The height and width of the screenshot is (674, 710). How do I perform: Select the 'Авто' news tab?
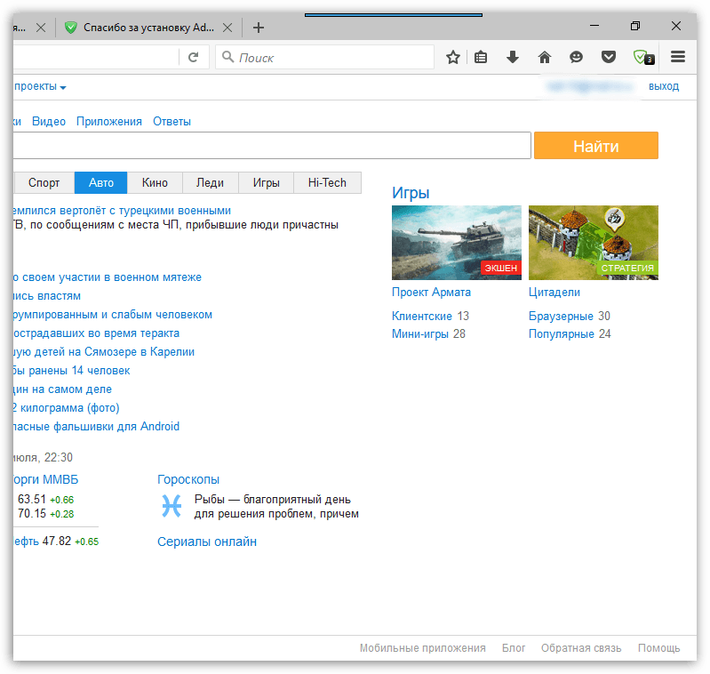(101, 182)
